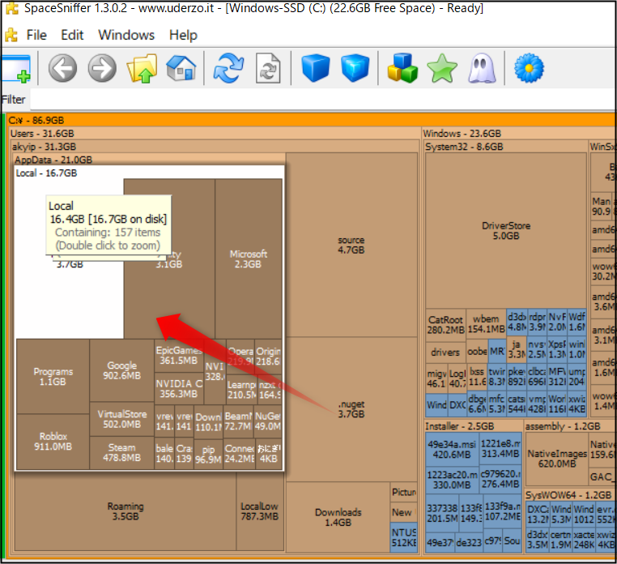The width and height of the screenshot is (617, 564).
Task: Click the SpaceSniffer app icon in menu bar
Action: coord(11,35)
